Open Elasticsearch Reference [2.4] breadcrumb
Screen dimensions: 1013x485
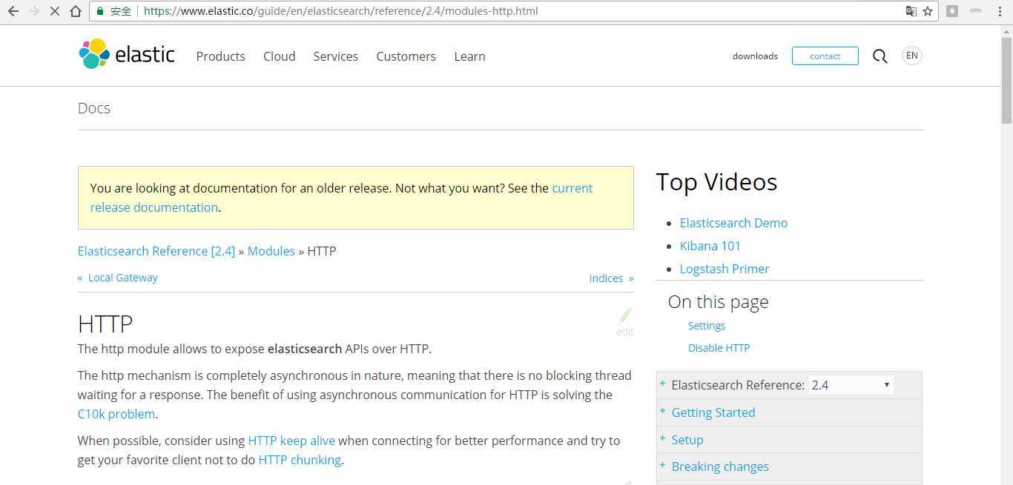pos(156,251)
